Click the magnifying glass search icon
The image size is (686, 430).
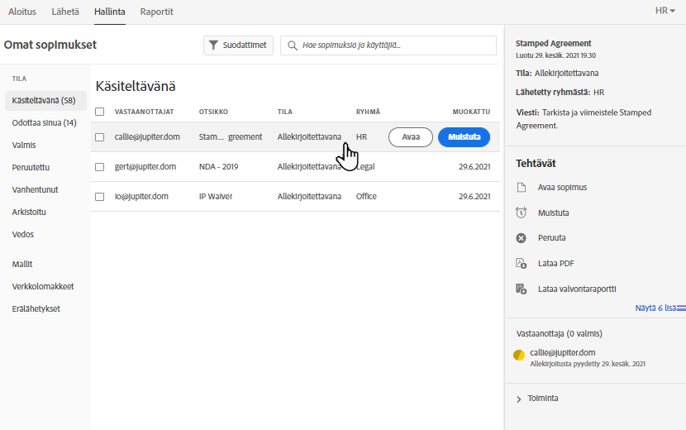coord(292,45)
